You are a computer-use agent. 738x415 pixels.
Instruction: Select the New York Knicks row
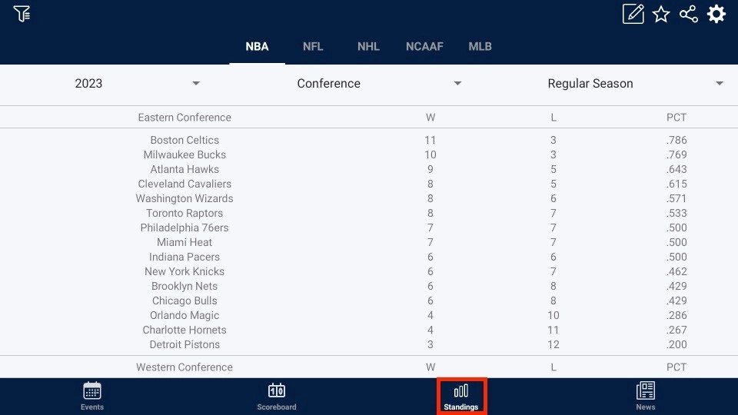click(x=369, y=271)
